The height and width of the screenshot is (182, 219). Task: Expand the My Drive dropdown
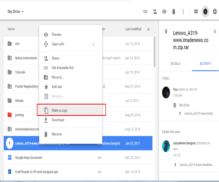16,11
